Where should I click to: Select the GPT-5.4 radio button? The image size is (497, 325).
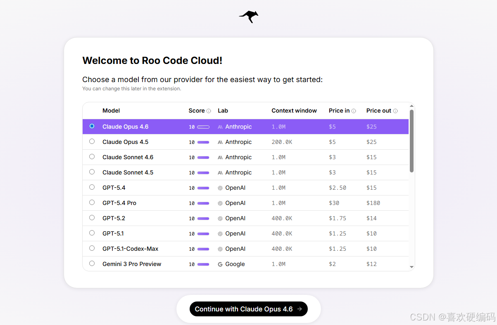pos(92,187)
